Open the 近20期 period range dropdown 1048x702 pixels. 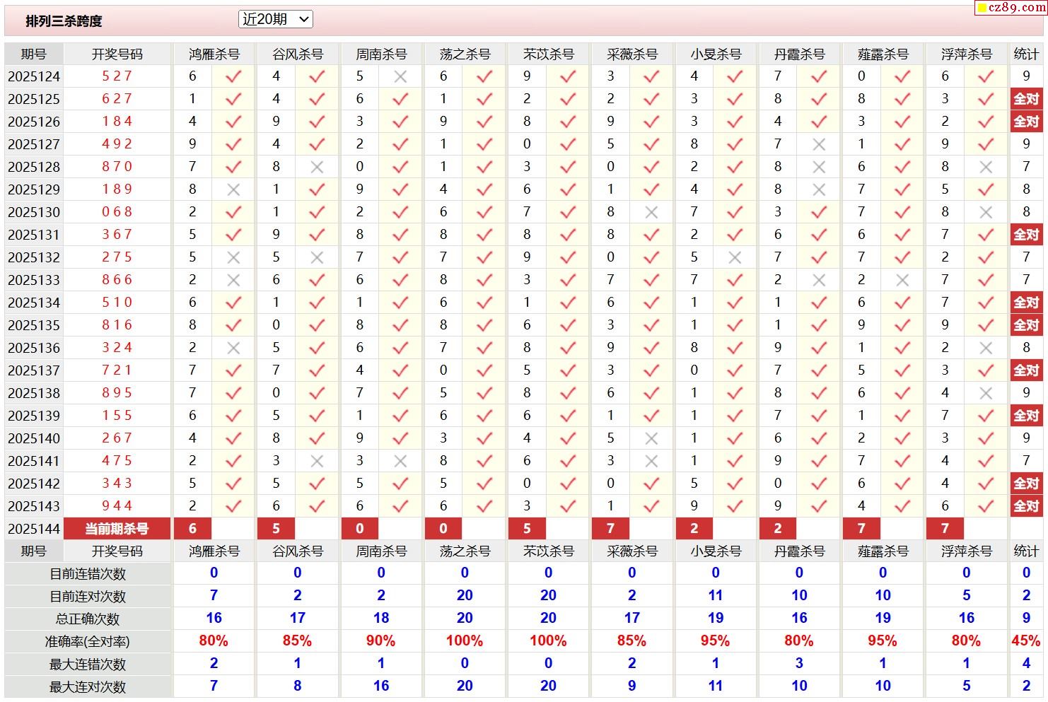pos(276,20)
